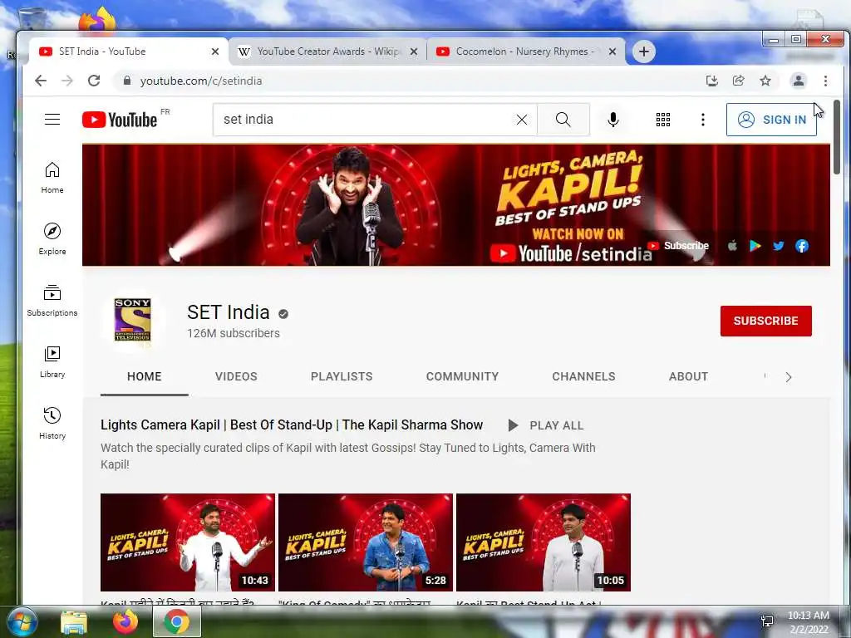Open the YouTube apps grid icon

point(662,120)
